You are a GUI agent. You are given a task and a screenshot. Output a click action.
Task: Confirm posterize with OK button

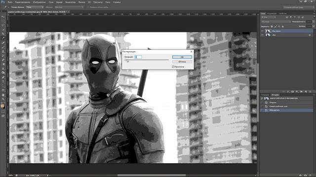182,57
